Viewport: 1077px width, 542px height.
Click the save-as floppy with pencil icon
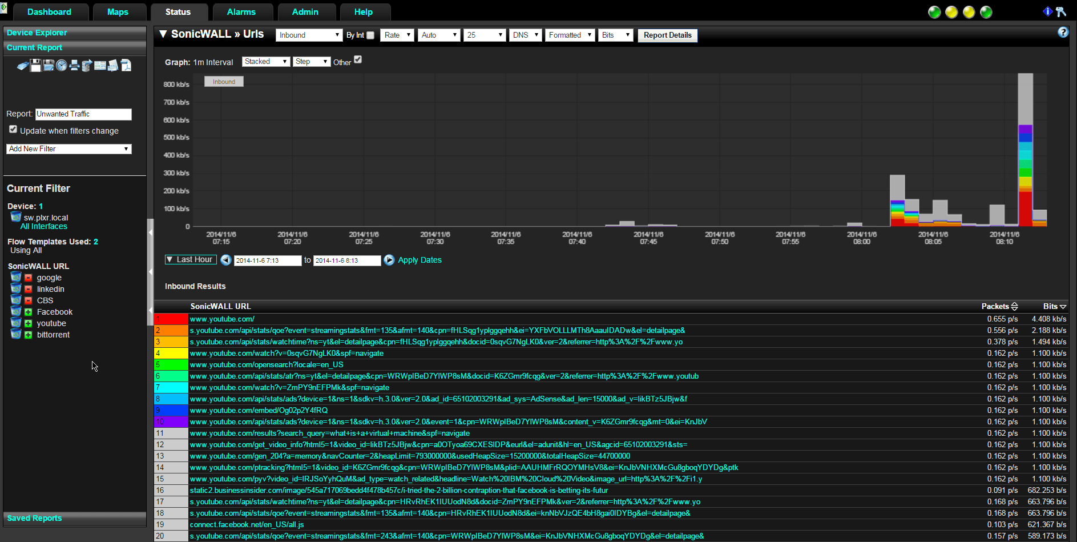(49, 66)
